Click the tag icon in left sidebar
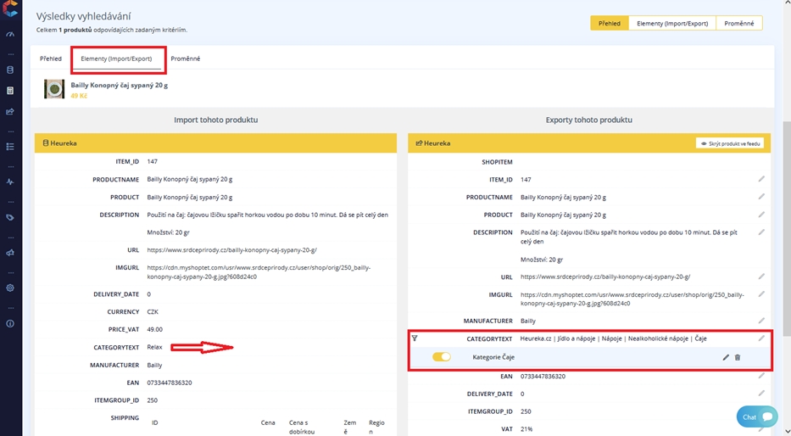Viewport: 791px width, 436px height. pos(10,217)
